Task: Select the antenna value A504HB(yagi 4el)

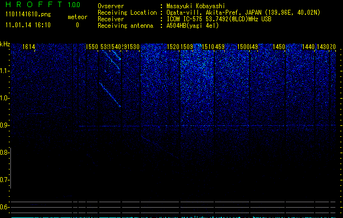Action: coord(192,26)
